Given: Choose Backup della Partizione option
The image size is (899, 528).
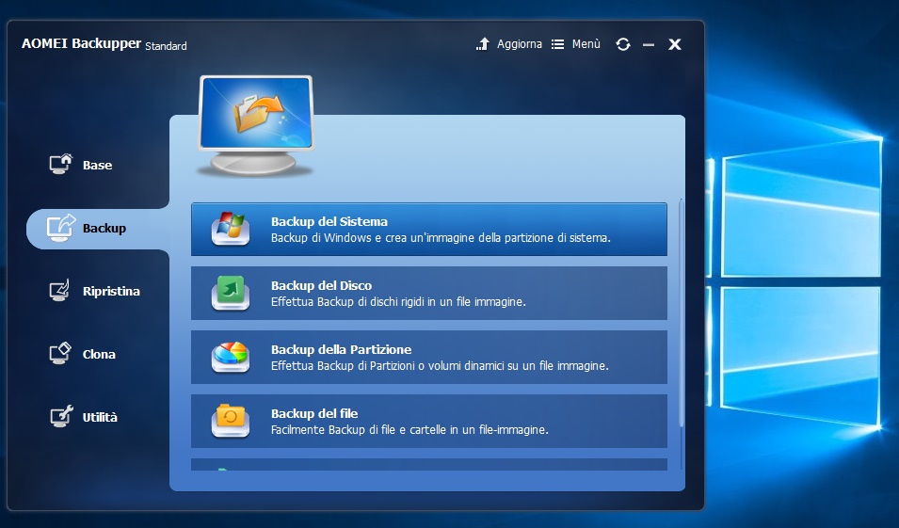Looking at the screenshot, I should pos(429,357).
